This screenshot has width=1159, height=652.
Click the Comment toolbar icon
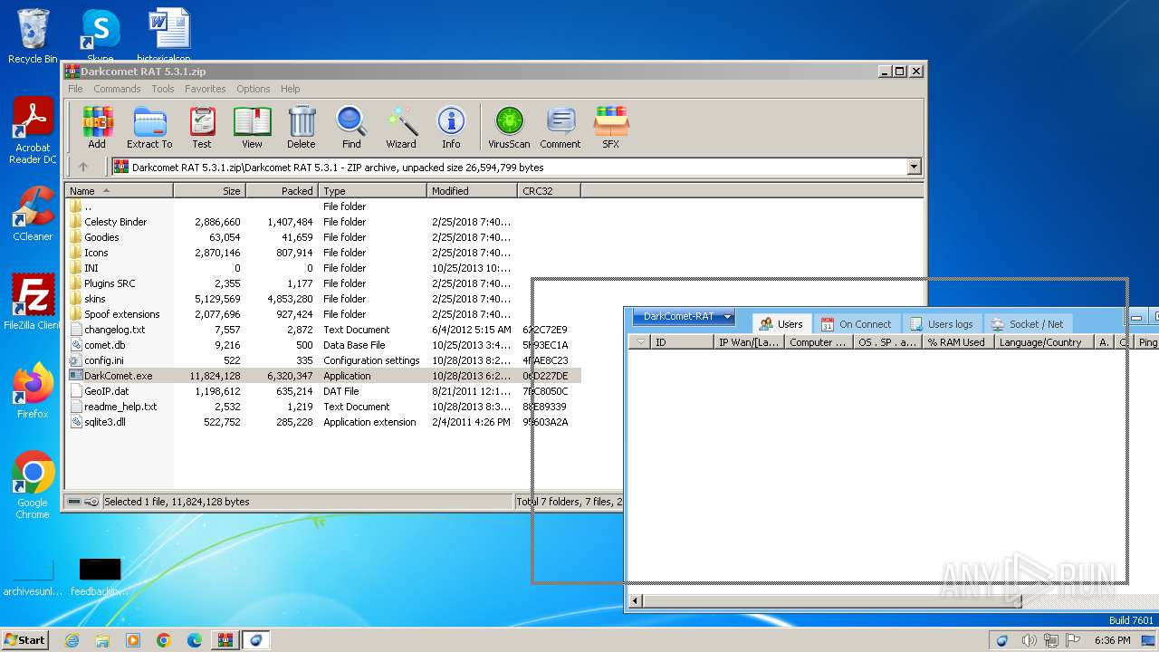click(560, 128)
